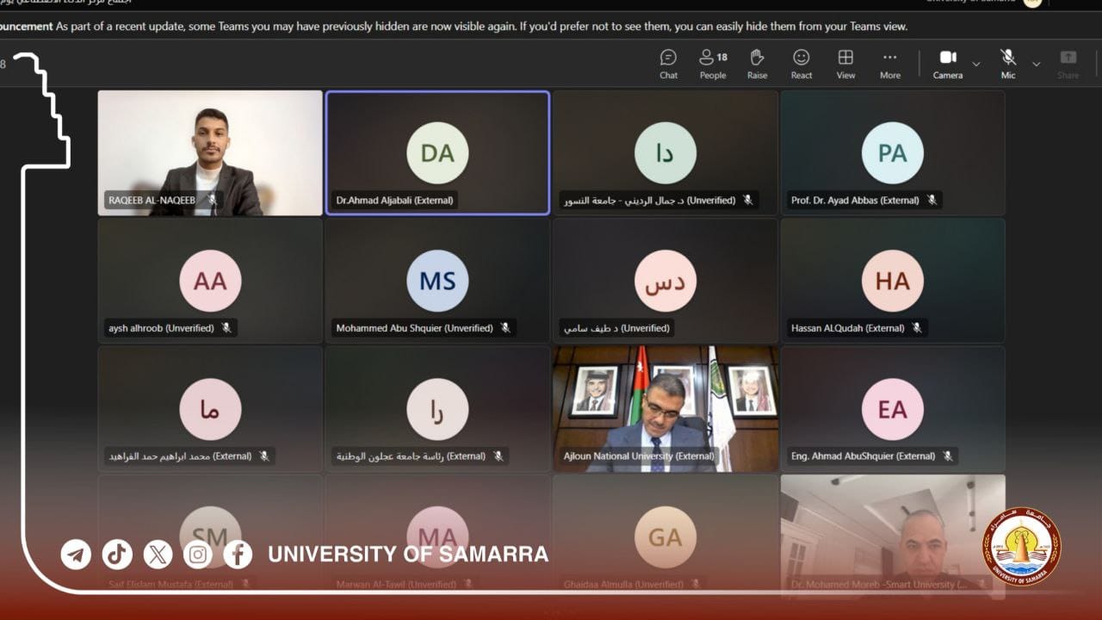Screen dimensions: 1102x620
Task: Click the X (Twitter) social icon
Action: pyautogui.click(x=158, y=555)
